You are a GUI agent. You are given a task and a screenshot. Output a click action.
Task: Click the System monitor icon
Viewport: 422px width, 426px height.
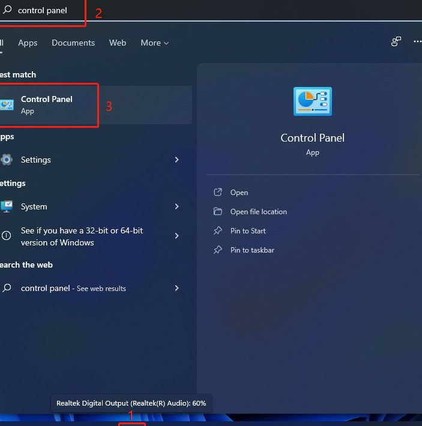point(7,206)
